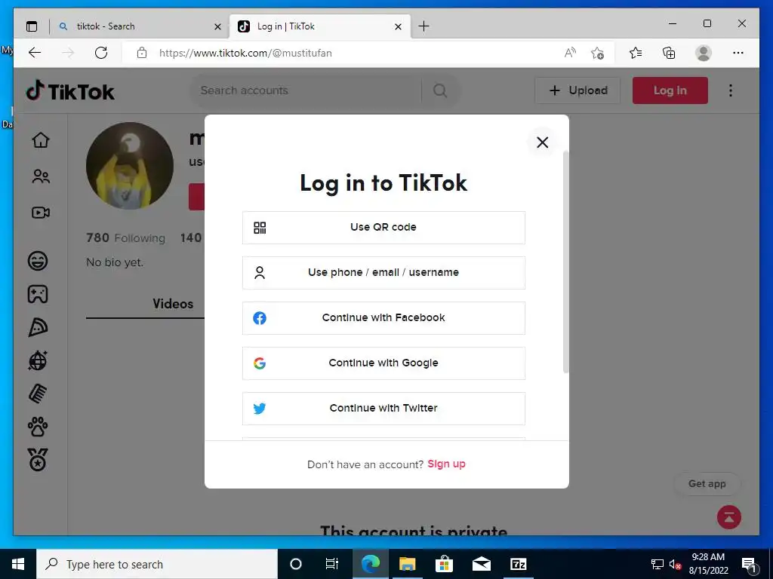Open the Following people icon

(41, 176)
